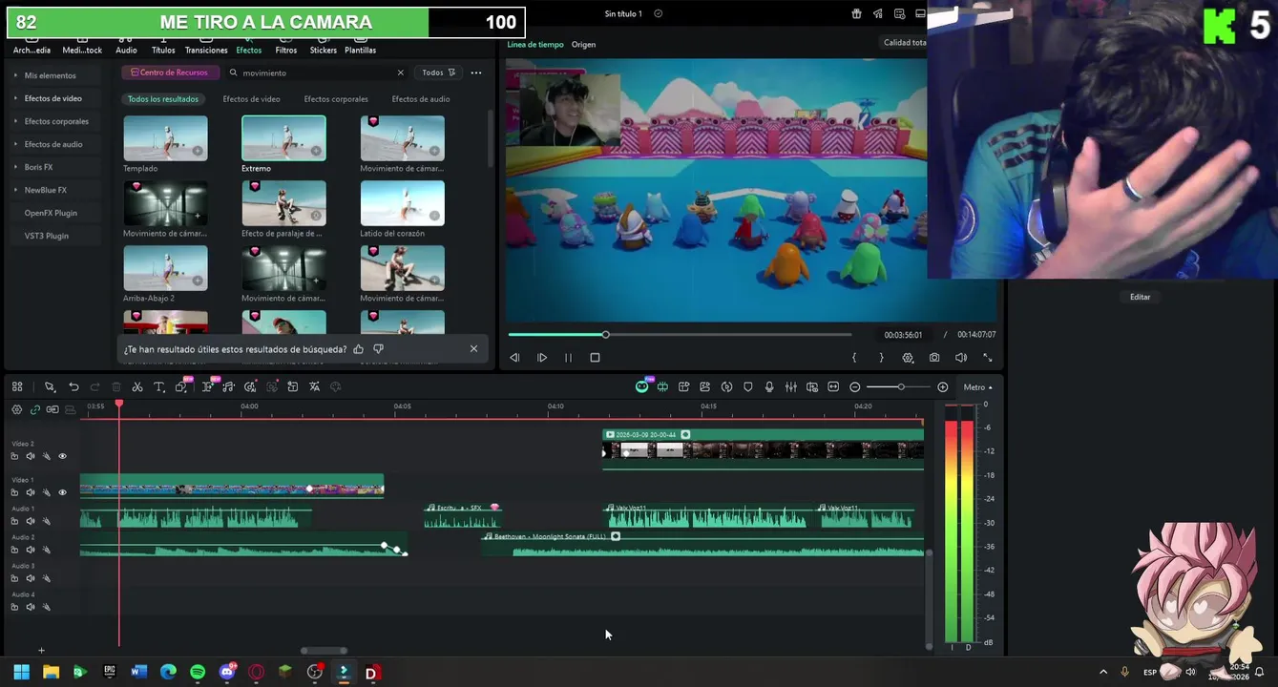
Task: Adjust the timeline zoom slider handle
Action: tap(900, 386)
